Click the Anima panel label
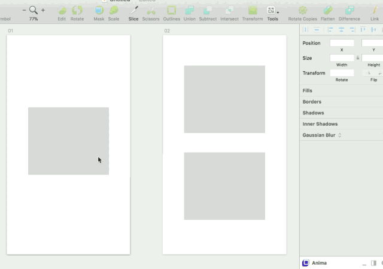 [319, 263]
